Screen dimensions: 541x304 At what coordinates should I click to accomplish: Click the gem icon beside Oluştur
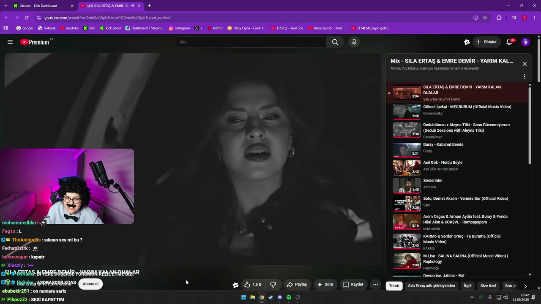pyautogui.click(x=467, y=42)
